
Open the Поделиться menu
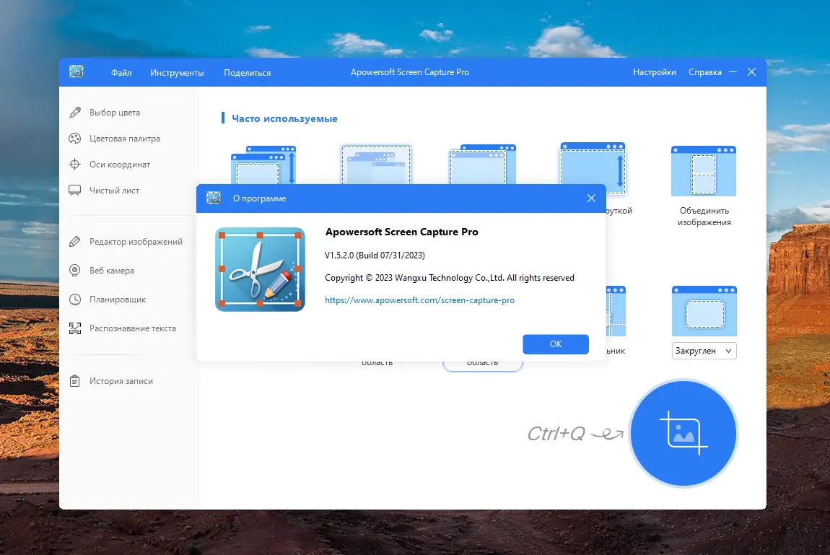[248, 72]
